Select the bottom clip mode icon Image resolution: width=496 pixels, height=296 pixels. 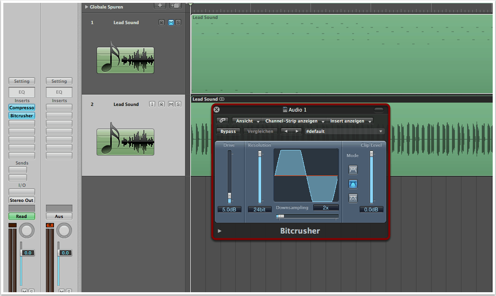point(353,198)
